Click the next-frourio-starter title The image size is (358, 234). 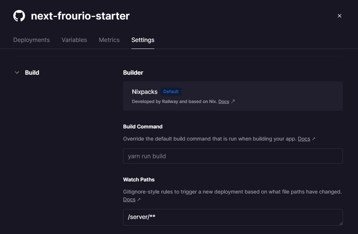point(80,16)
